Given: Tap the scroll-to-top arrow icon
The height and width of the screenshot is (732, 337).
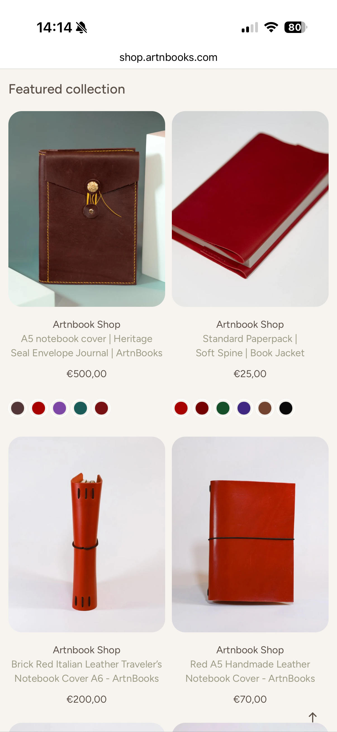Looking at the screenshot, I should (x=312, y=717).
